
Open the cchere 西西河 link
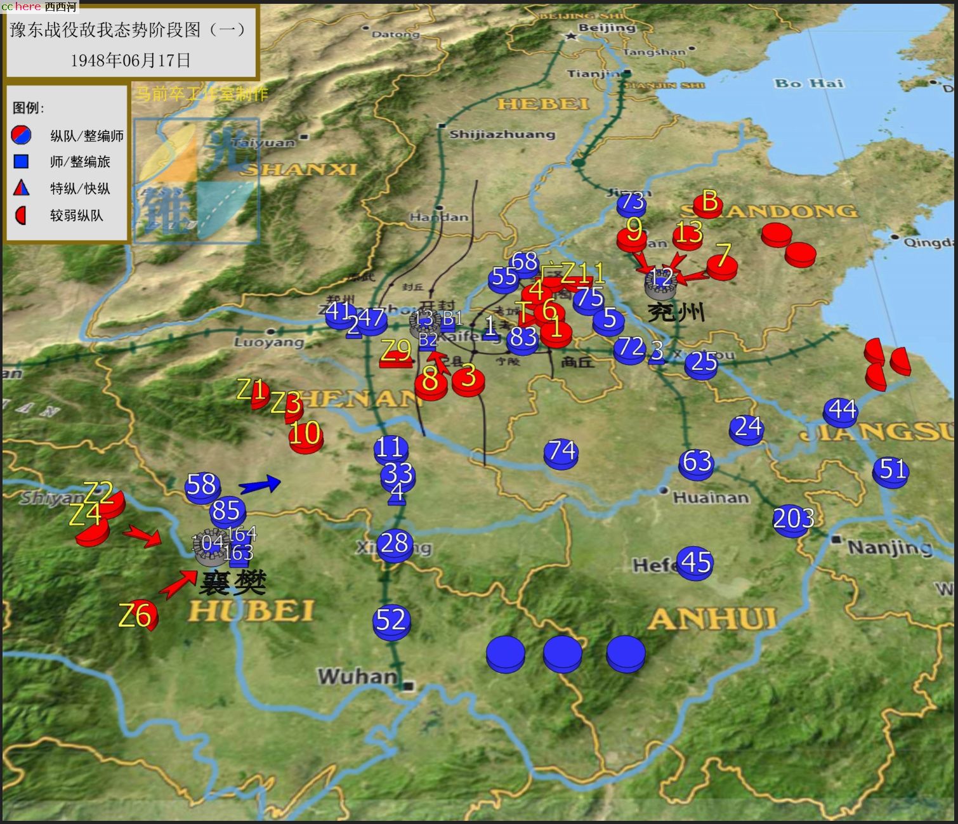tap(39, 6)
